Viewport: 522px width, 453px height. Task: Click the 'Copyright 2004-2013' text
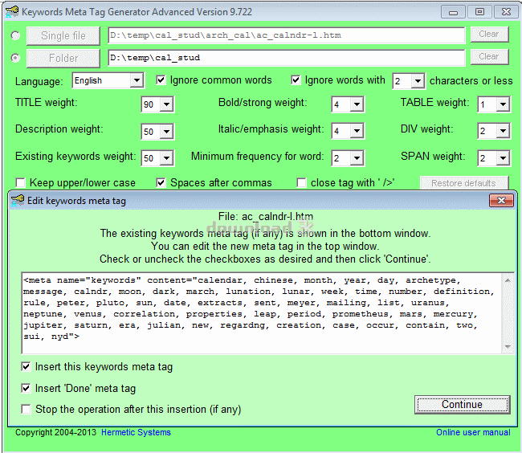click(x=55, y=432)
